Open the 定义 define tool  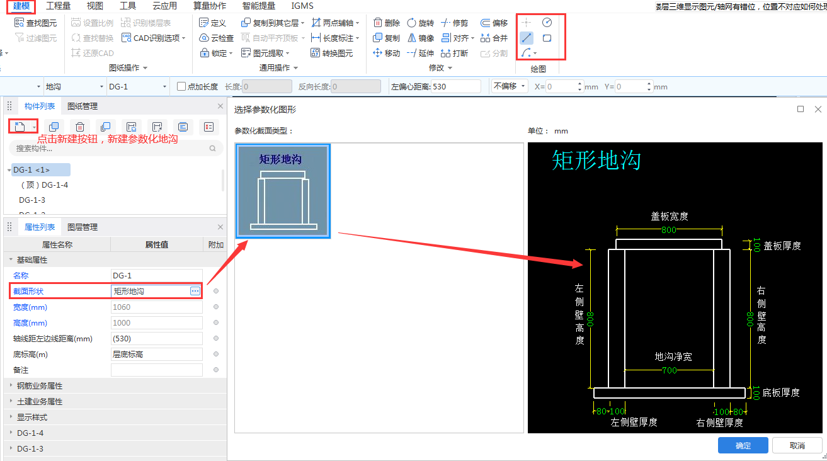(212, 23)
